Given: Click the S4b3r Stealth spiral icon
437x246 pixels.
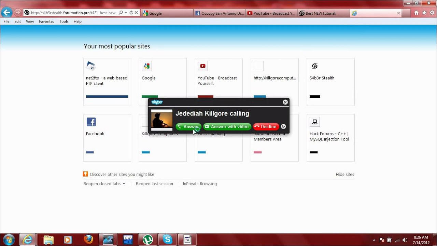Looking at the screenshot, I should (x=315, y=66).
